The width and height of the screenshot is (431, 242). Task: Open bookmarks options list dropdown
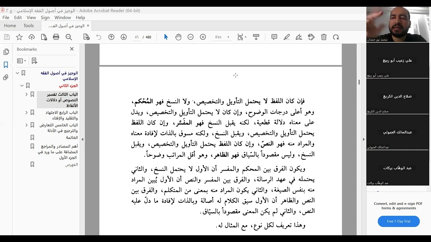click(22, 61)
